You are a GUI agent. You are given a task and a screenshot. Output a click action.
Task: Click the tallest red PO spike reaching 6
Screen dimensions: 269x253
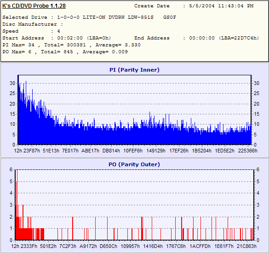(17, 205)
